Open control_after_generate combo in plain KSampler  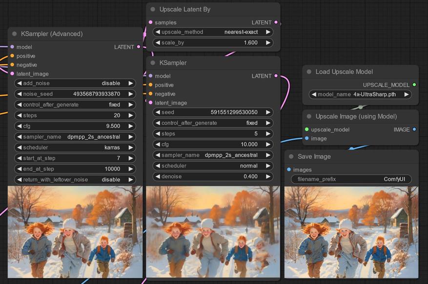213,123
